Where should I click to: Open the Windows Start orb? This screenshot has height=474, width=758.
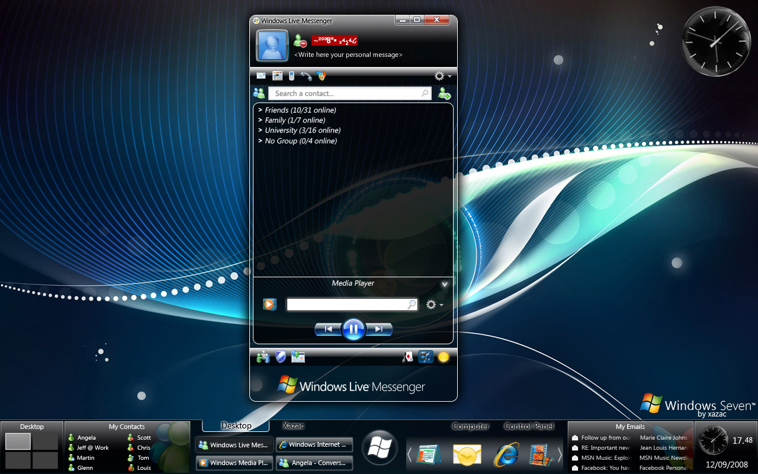(x=380, y=448)
